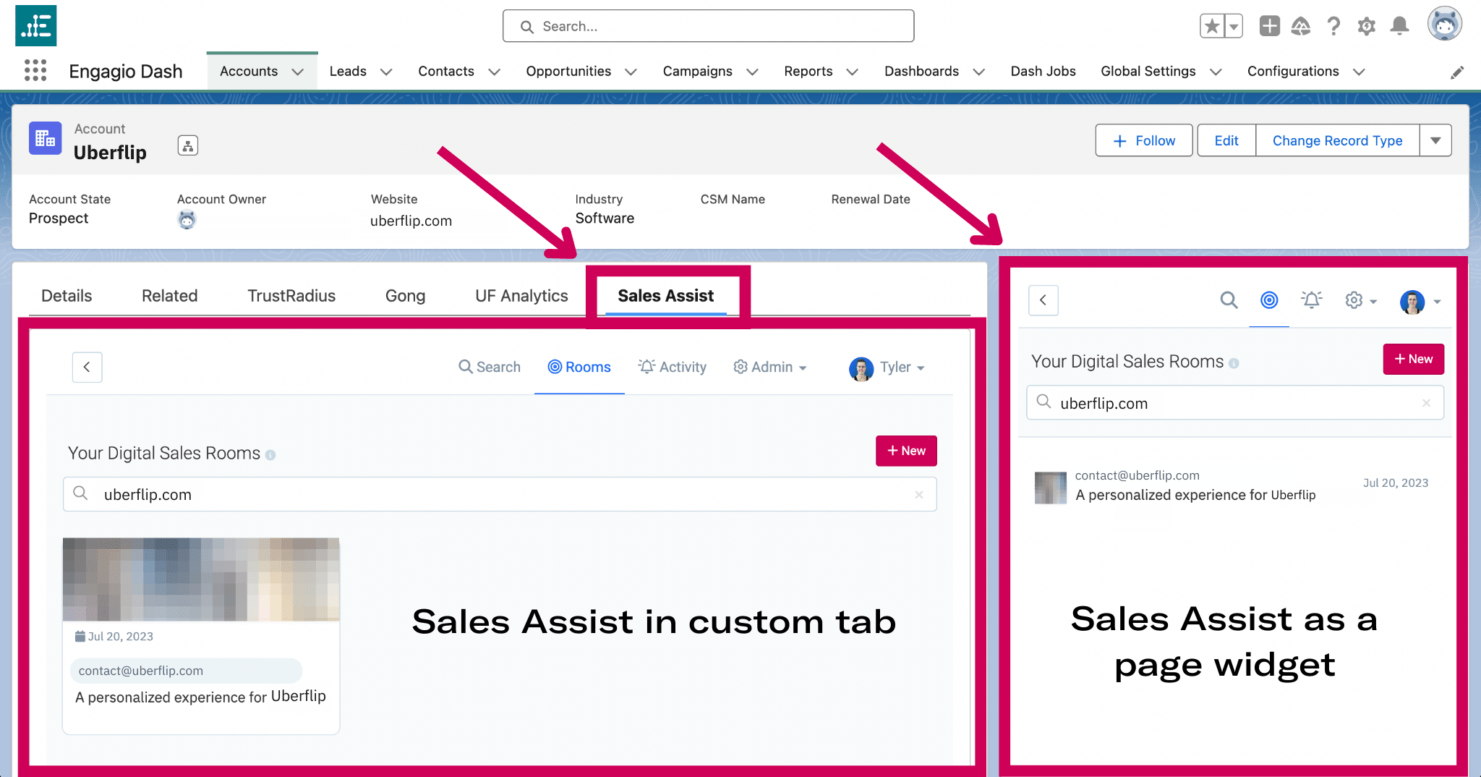Click the widget info icon beside title
This screenshot has height=777, width=1481.
click(x=1234, y=363)
